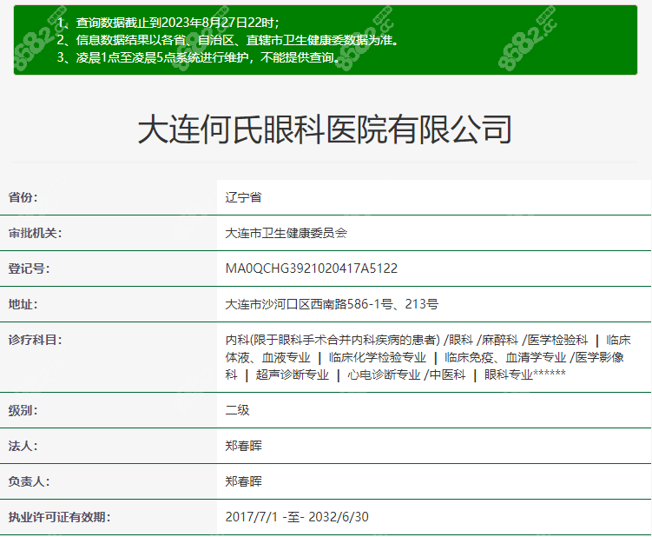Select the 法人 label
652x537 pixels.
point(23,447)
